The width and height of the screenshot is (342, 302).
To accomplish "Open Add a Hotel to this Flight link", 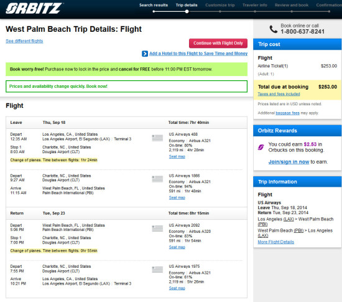I will [198, 54].
